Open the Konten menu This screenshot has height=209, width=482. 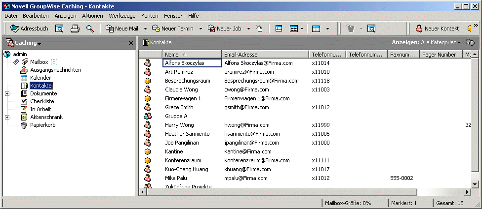tap(150, 16)
